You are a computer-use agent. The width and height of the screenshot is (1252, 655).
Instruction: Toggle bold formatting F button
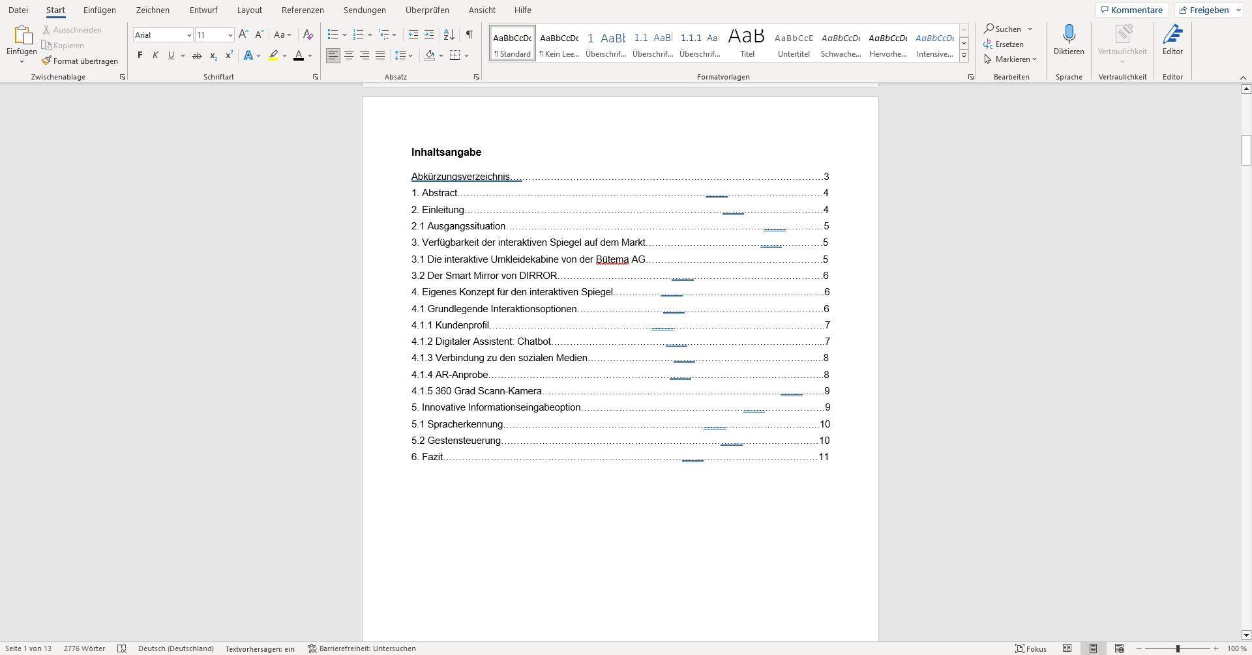pos(140,55)
